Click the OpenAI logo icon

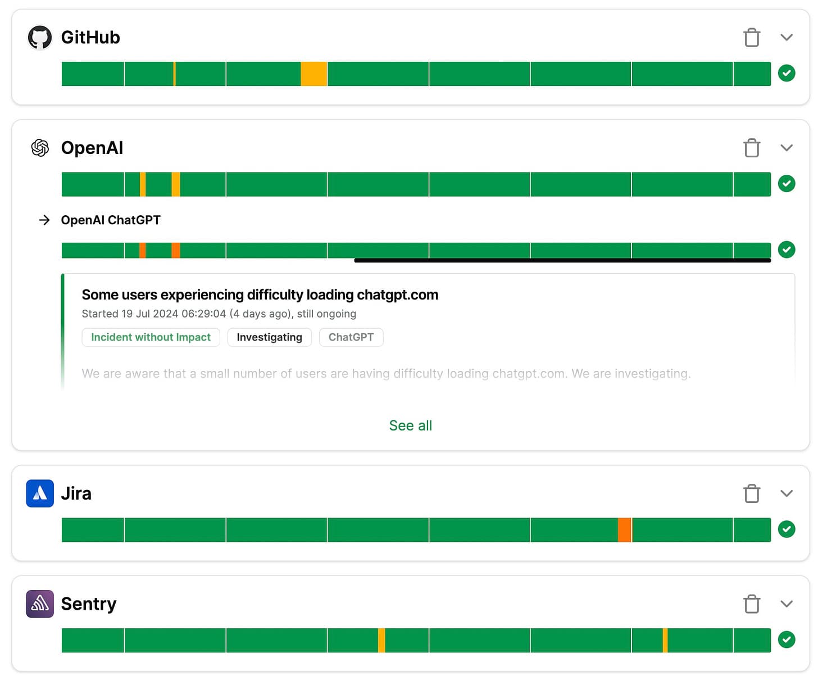[x=40, y=148]
